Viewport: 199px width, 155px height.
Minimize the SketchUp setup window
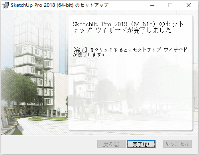152,5
